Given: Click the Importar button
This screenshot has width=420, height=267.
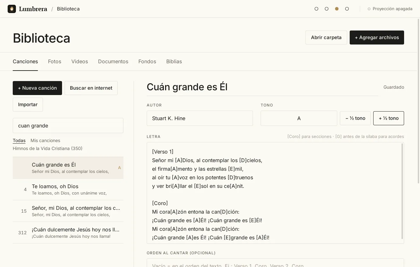Looking at the screenshot, I should tap(28, 105).
